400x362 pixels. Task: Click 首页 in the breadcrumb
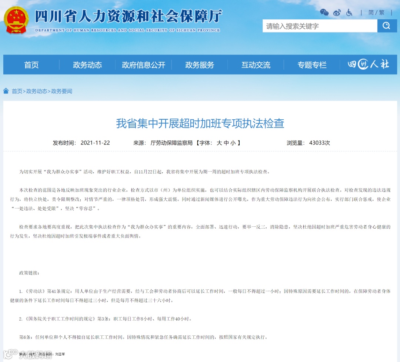click(17, 91)
